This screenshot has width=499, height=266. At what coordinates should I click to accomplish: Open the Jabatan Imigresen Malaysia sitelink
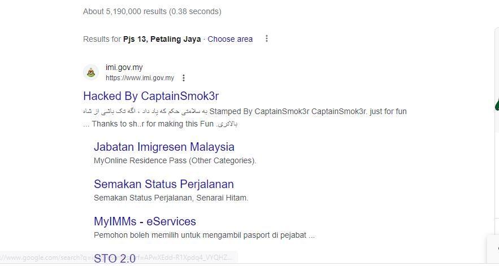[164, 147]
